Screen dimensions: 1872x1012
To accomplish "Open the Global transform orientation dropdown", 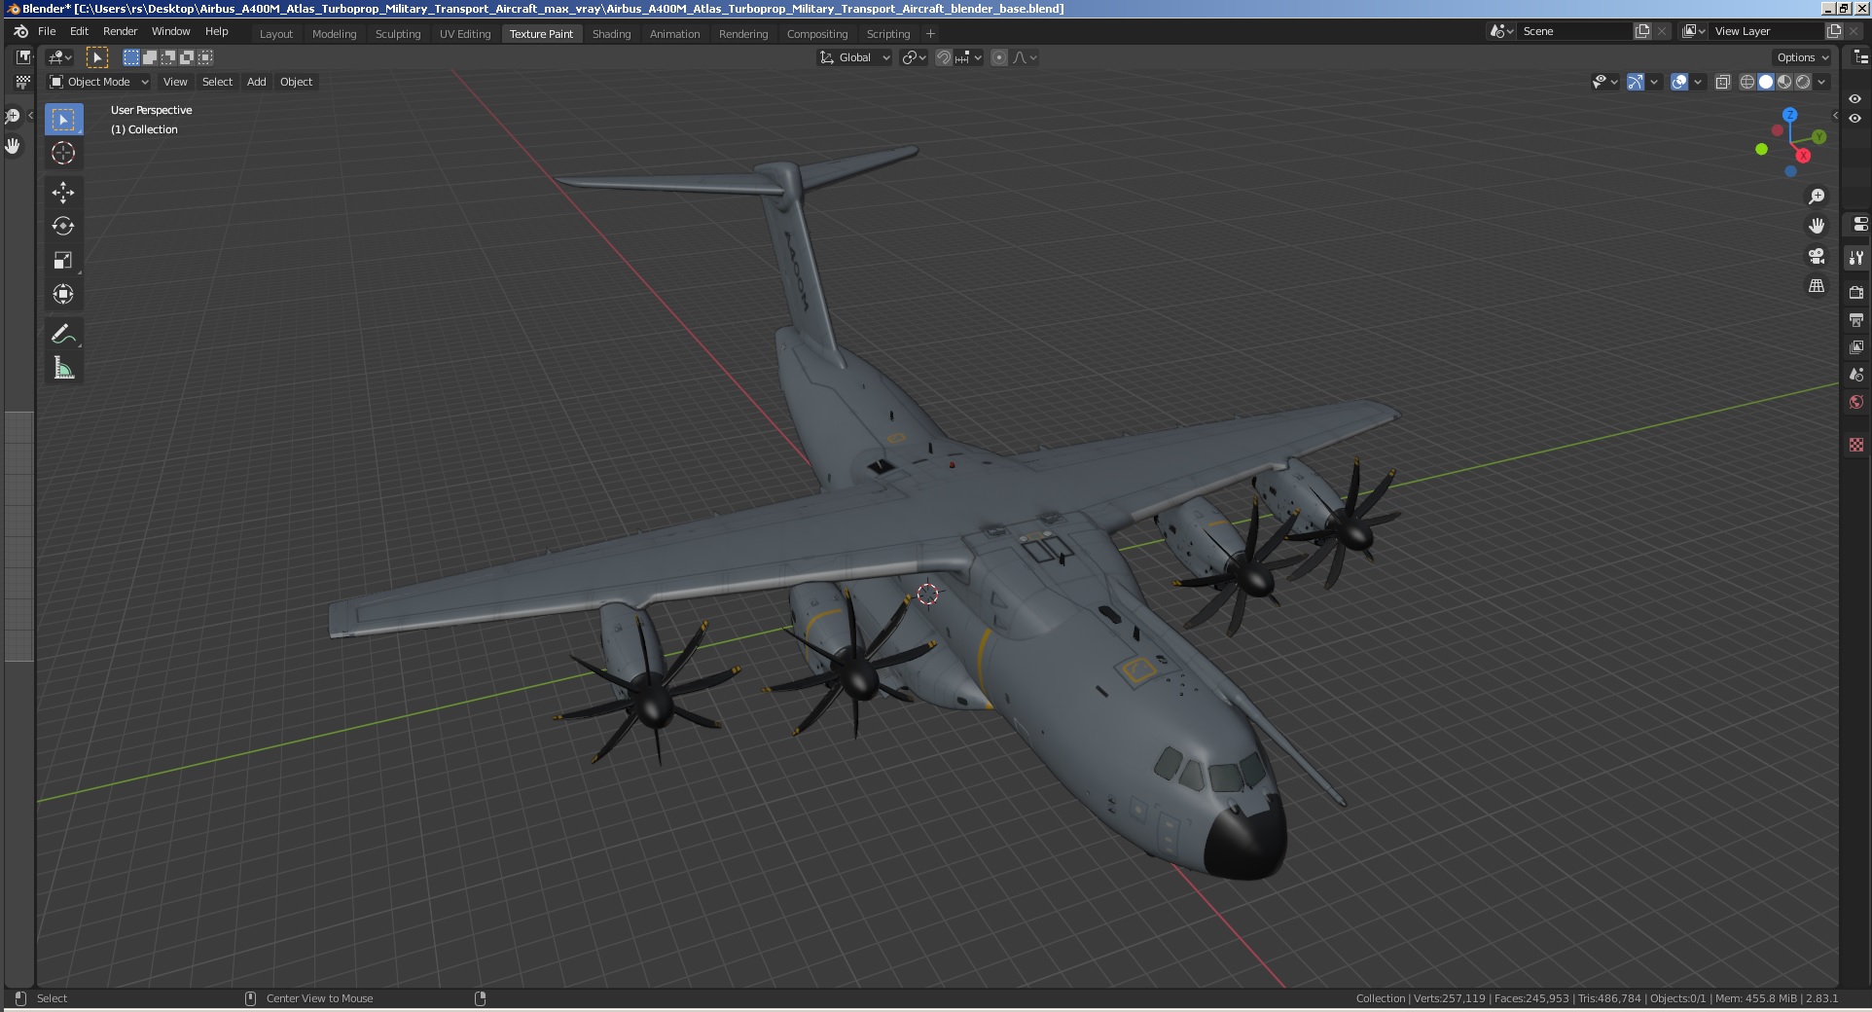I will click(x=854, y=57).
